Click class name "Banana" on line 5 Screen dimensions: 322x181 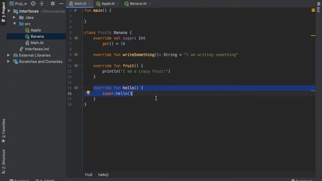120,32
